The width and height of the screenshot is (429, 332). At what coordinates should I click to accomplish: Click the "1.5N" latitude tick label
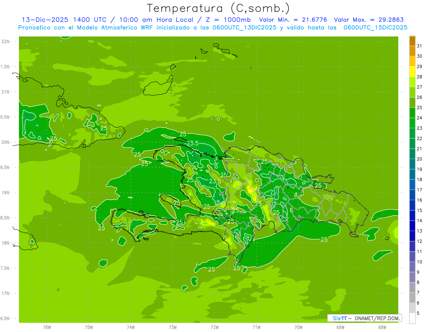click(6, 67)
